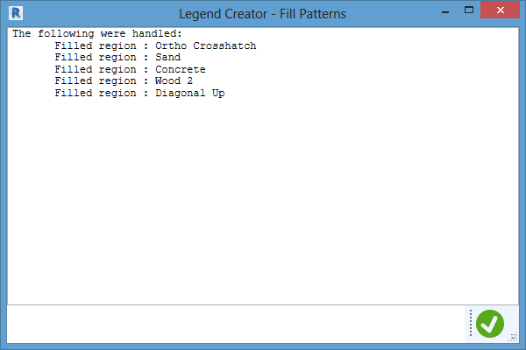Minimize the Legend Creator dialog

445,11
